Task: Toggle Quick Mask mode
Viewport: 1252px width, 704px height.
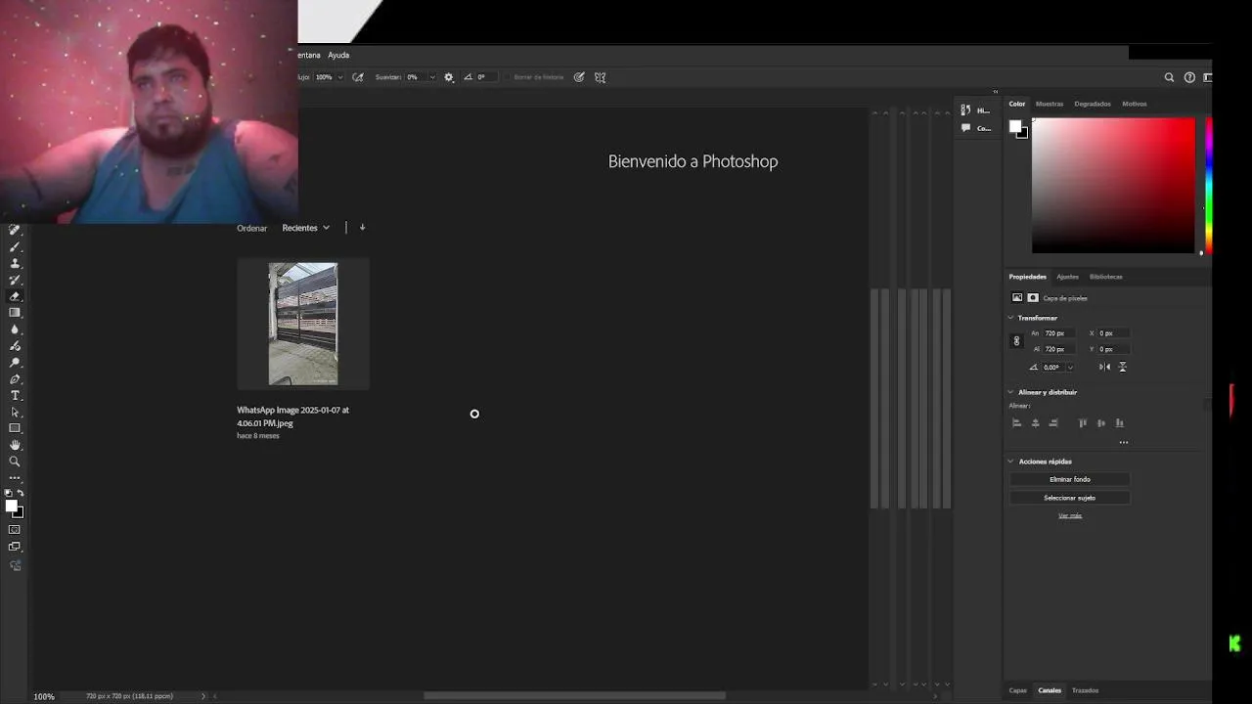Action: (15, 530)
